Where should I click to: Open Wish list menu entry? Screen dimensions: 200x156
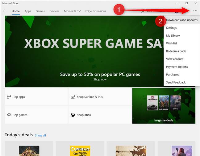coord(171,43)
